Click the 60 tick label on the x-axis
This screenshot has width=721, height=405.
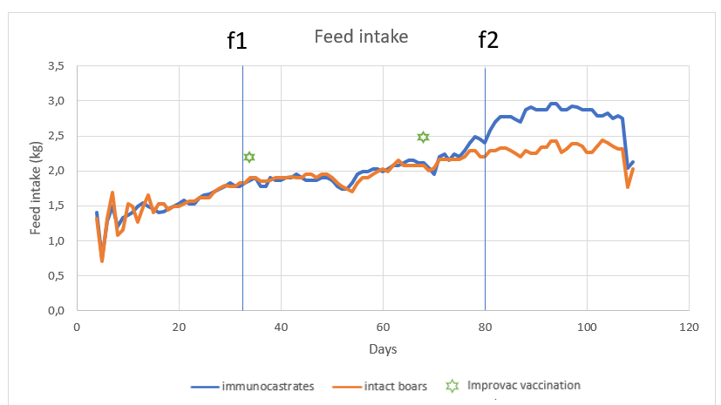[383, 327]
